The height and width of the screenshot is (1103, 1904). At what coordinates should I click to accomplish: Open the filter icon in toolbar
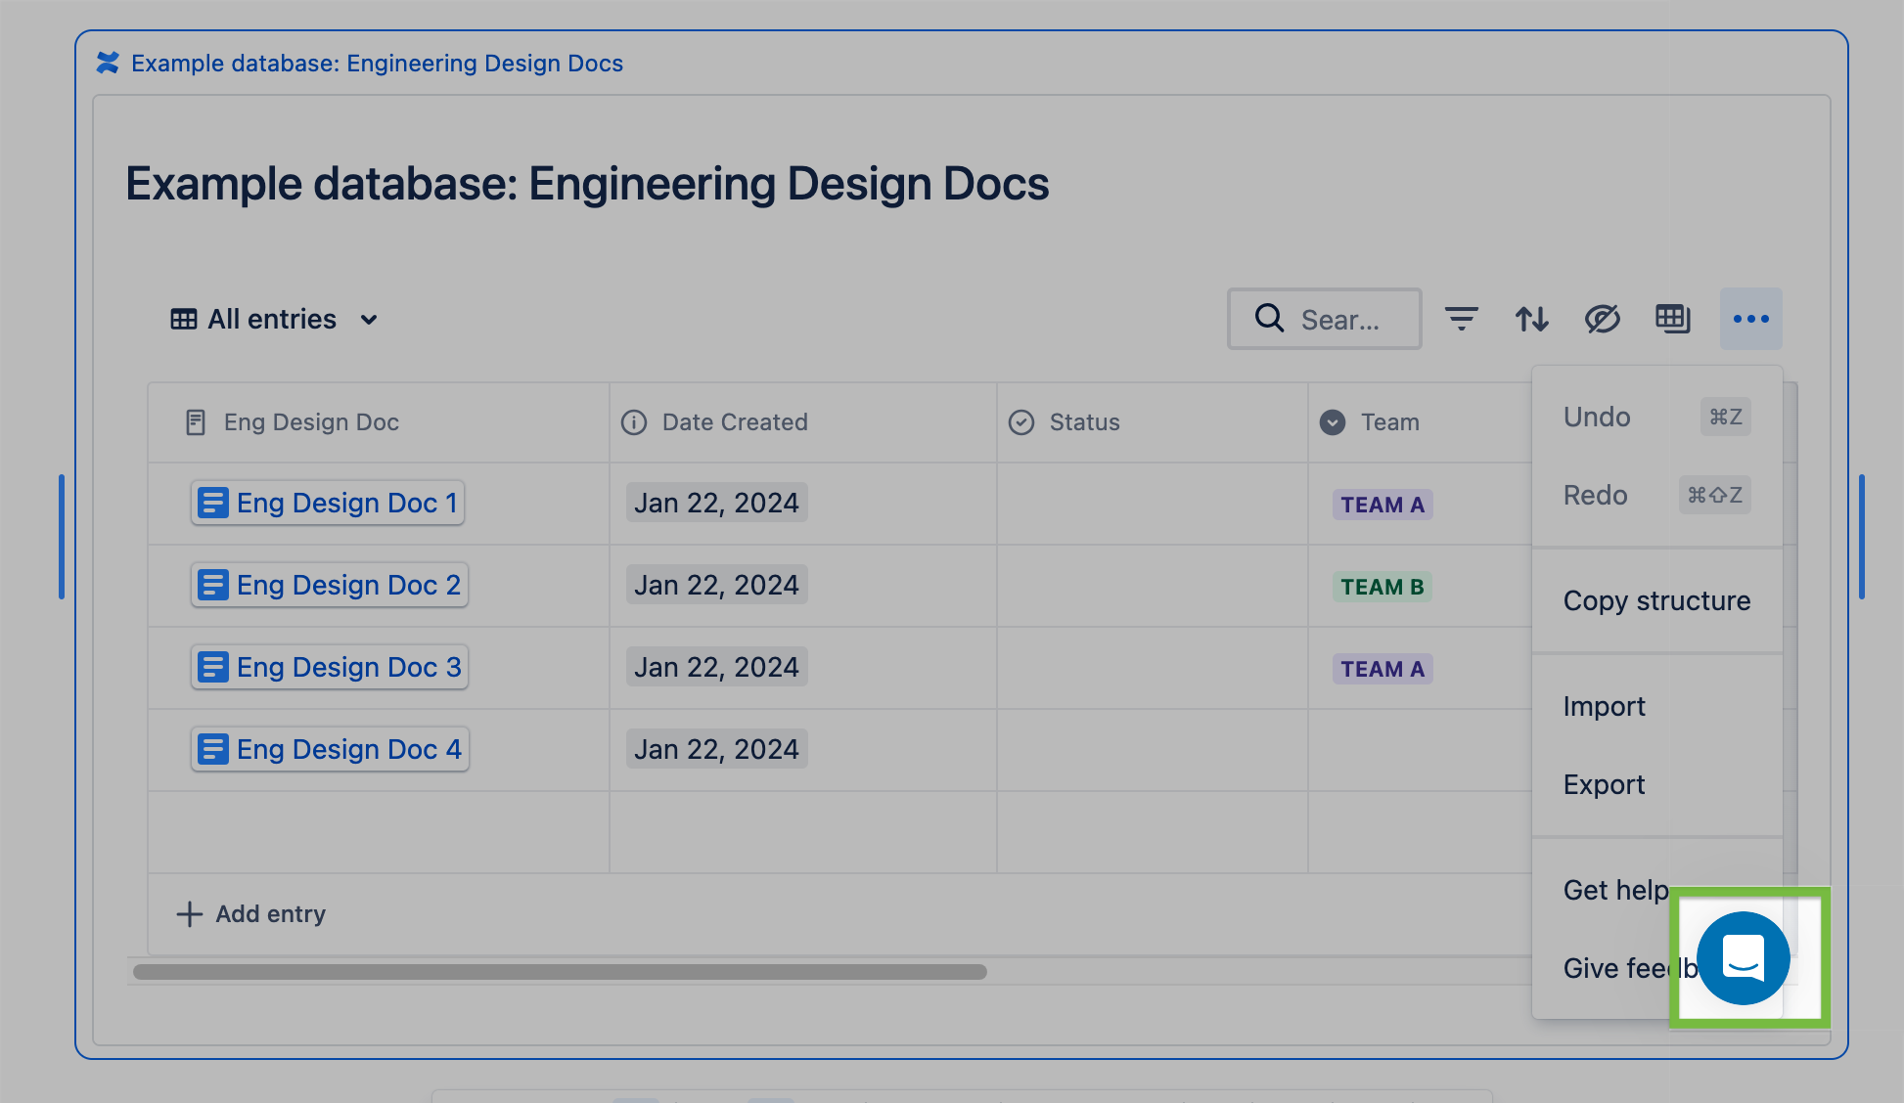pos(1462,319)
